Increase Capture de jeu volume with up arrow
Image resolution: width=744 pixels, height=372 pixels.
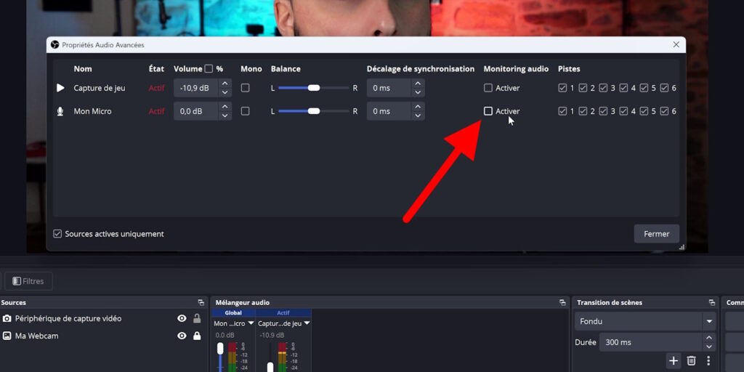[x=225, y=84]
